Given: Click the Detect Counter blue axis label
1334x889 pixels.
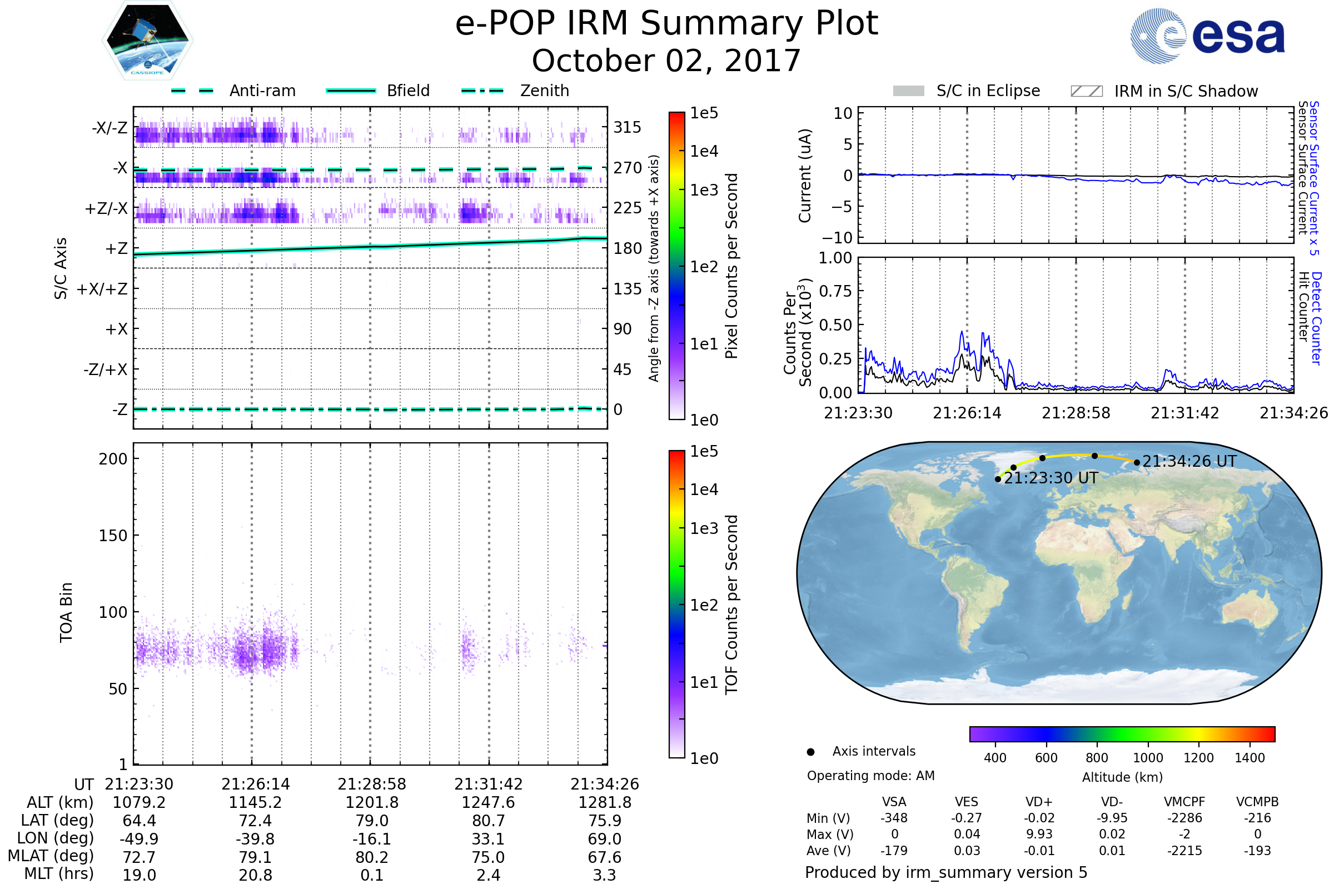Looking at the screenshot, I should click(x=1316, y=318).
